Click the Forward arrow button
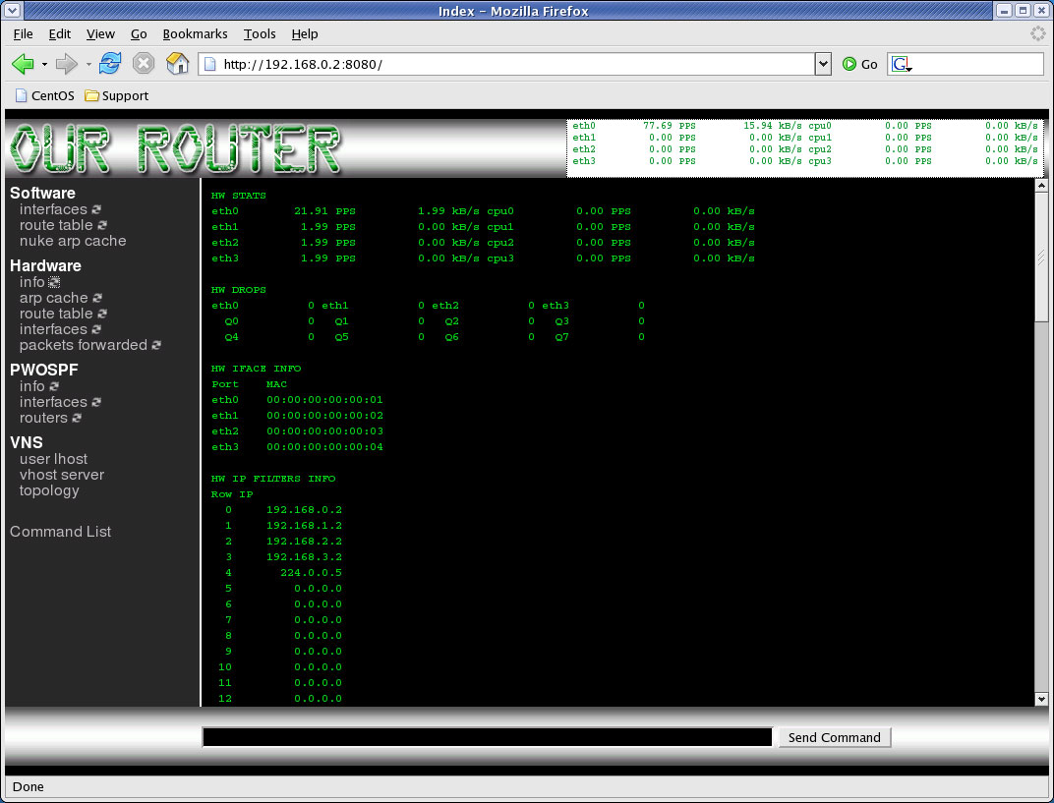This screenshot has height=803, width=1054. [66, 64]
